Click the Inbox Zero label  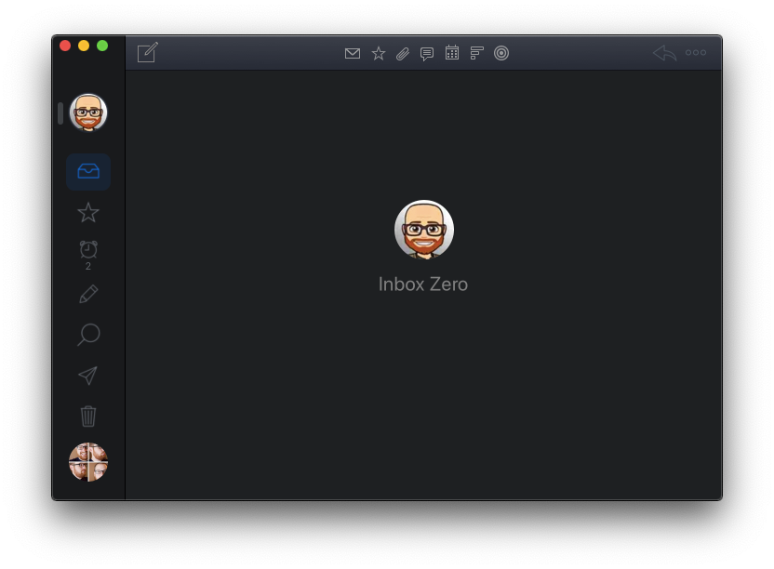[423, 284]
